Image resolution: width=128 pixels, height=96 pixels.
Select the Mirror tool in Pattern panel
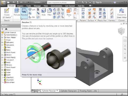[x=83, y=17]
